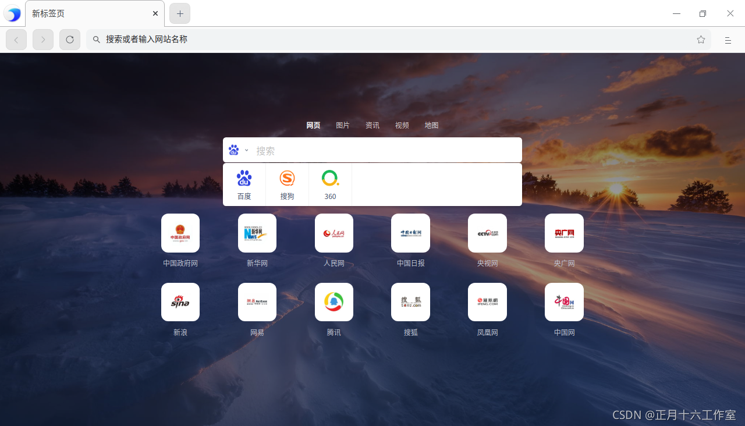745x426 pixels.
Task: Close the browser window
Action: pos(730,13)
